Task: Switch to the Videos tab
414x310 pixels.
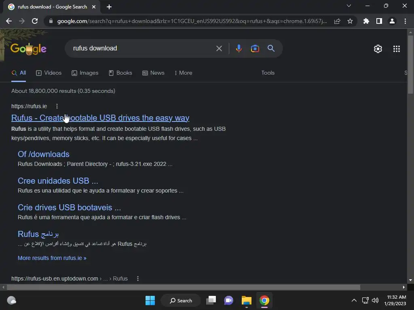Action: (x=49, y=73)
